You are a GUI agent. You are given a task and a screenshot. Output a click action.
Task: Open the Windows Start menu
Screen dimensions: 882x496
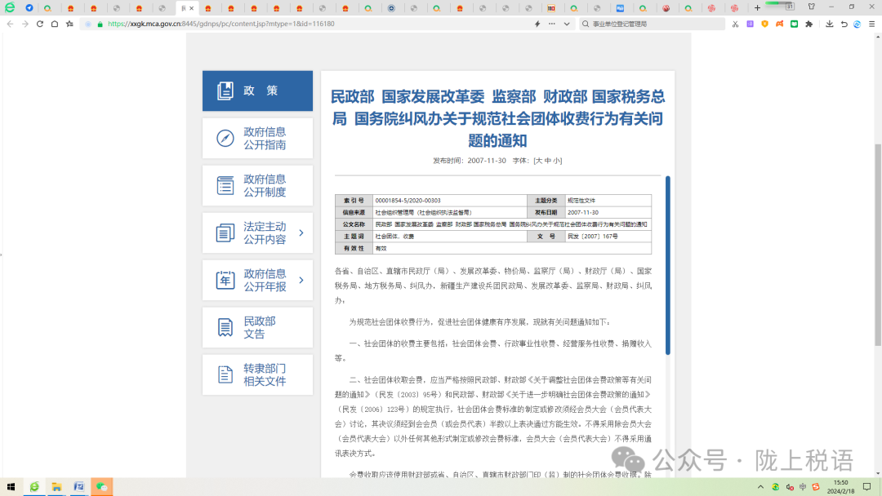click(11, 487)
